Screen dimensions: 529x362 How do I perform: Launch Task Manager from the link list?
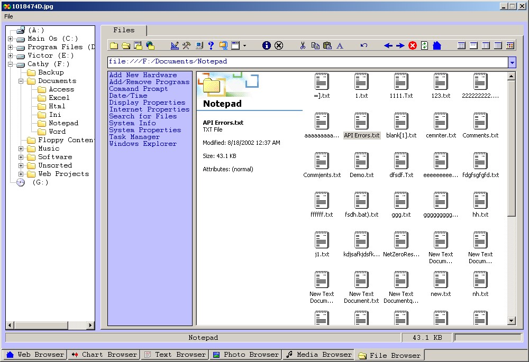pos(134,137)
